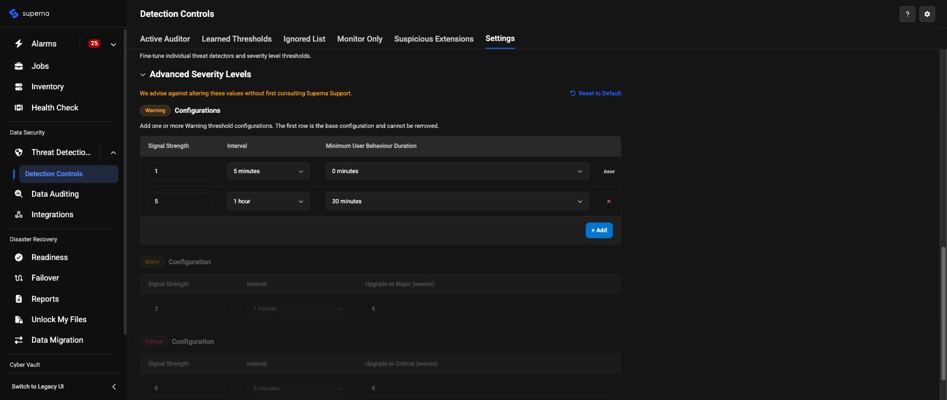
Task: Open the Monitor Only tab
Action: pyautogui.click(x=360, y=39)
